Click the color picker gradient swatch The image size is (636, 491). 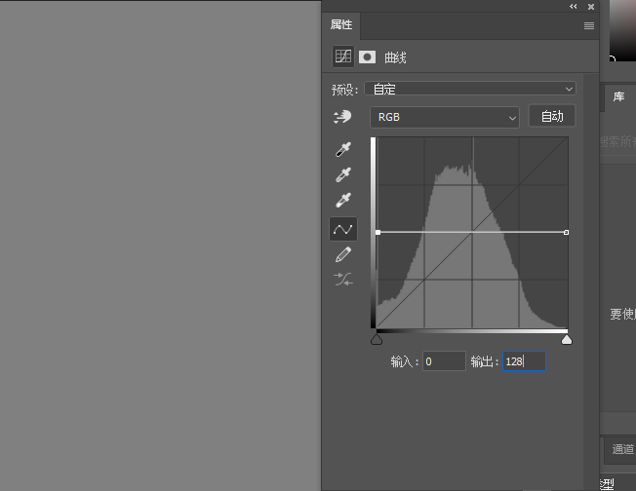(x=622, y=30)
